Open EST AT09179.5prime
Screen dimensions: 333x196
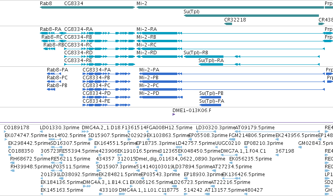pos(255,128)
